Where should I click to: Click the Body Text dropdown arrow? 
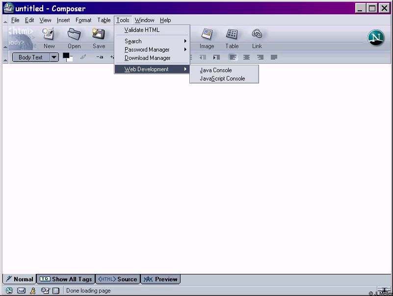click(54, 57)
